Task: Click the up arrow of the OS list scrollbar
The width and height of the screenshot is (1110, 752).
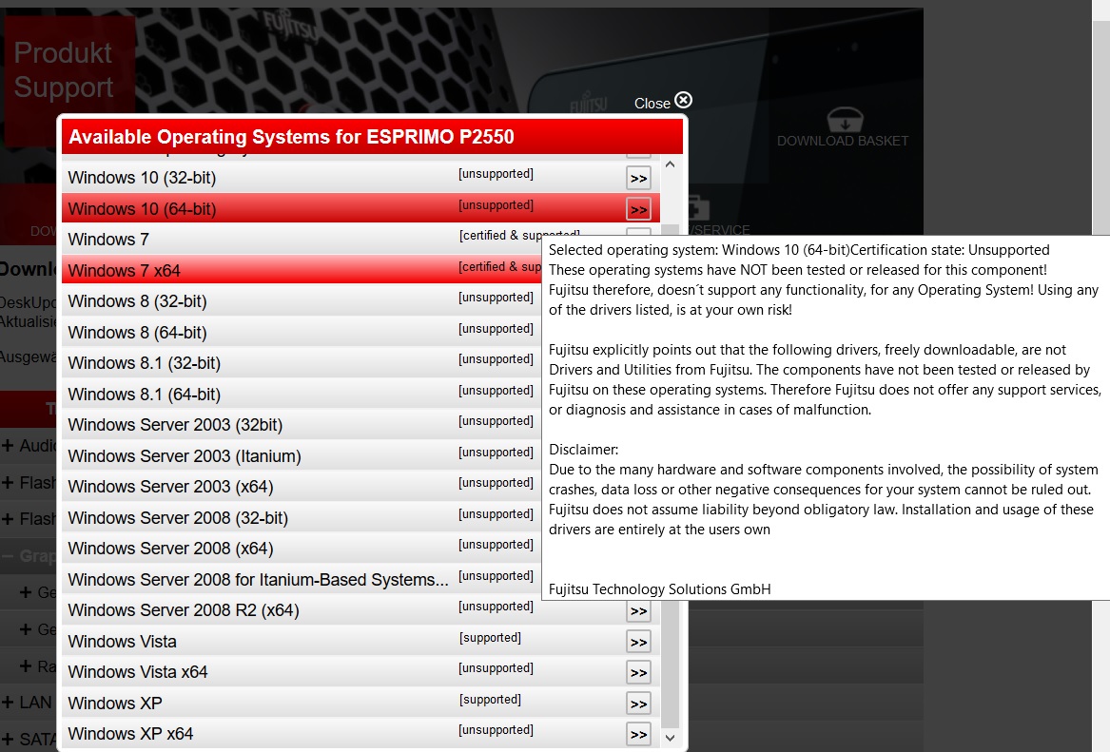Action: coord(670,164)
